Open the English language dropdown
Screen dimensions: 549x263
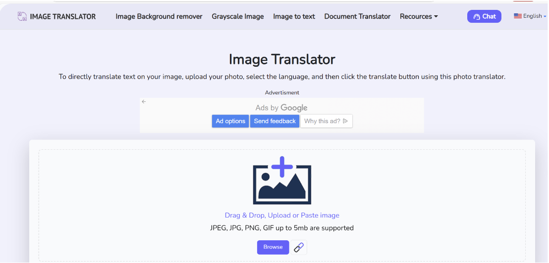(x=530, y=16)
